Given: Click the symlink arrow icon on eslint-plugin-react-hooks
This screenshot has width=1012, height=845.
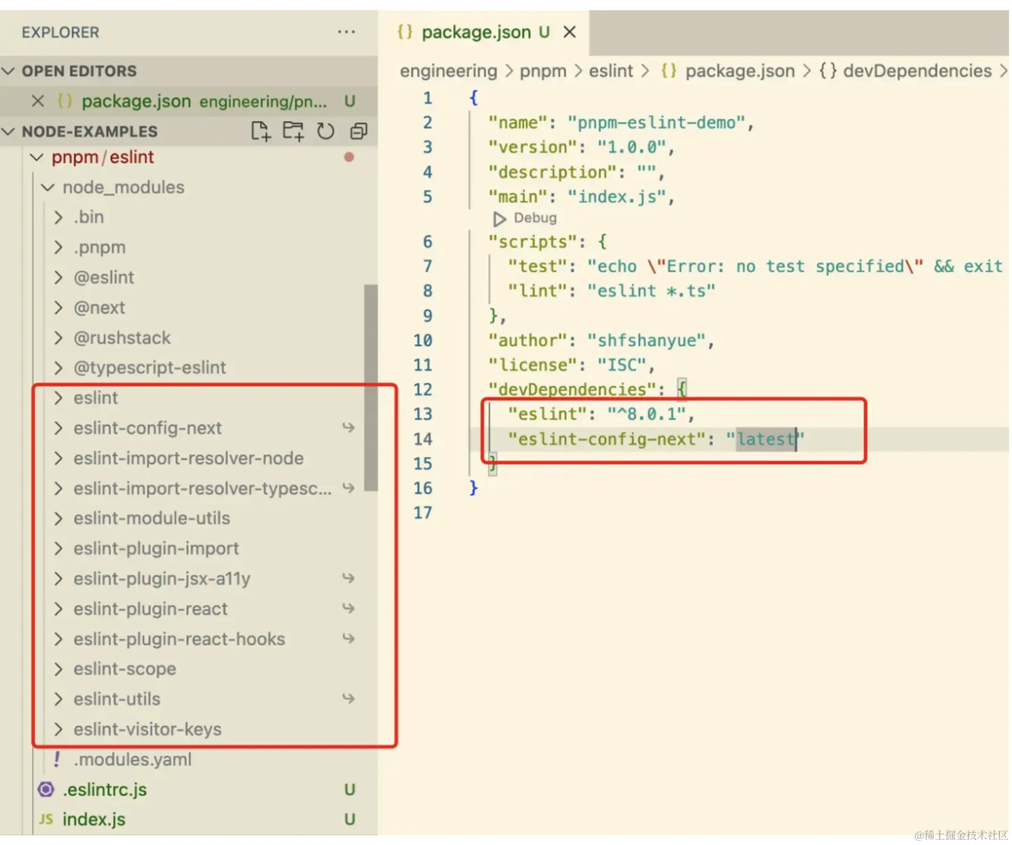Looking at the screenshot, I should [348, 638].
